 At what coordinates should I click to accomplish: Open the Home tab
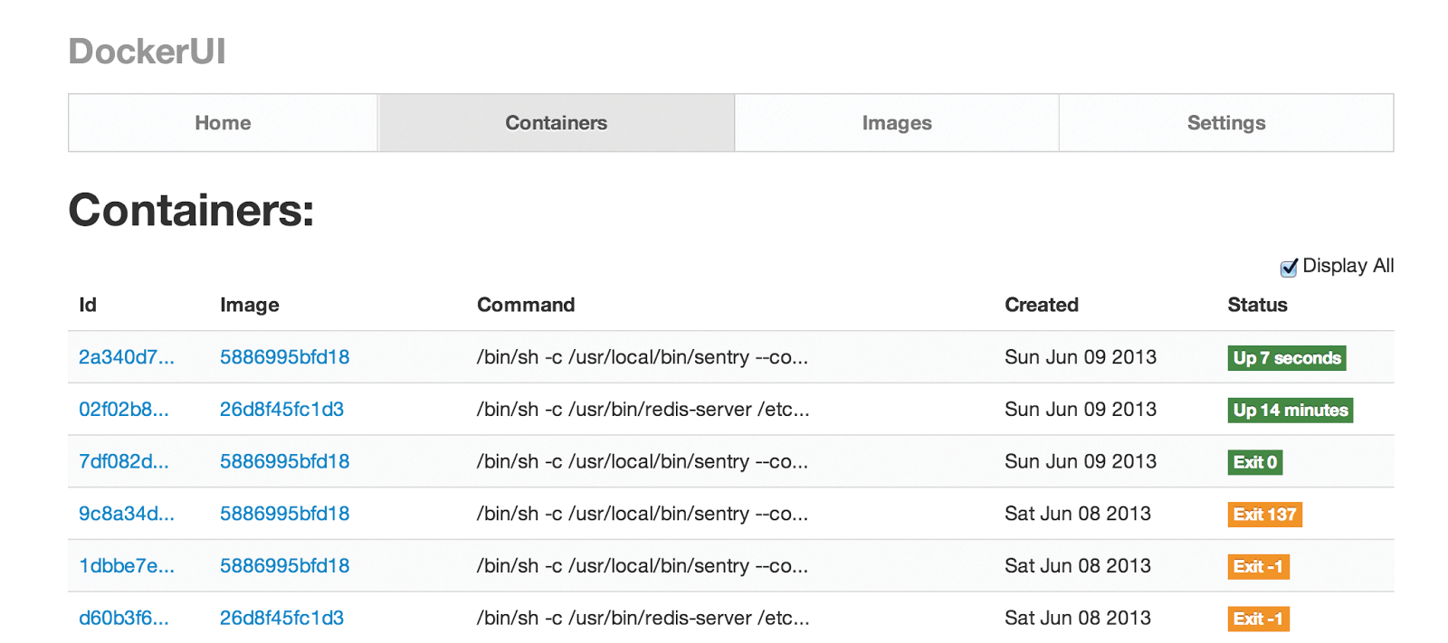(223, 123)
